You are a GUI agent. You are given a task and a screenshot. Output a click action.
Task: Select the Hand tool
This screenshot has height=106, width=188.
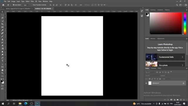(x=2, y=70)
